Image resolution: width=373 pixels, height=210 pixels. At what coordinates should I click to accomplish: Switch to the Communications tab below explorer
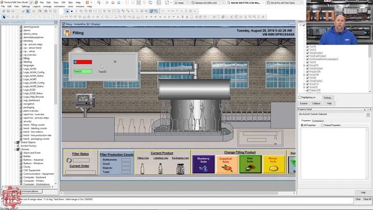[x=31, y=191]
